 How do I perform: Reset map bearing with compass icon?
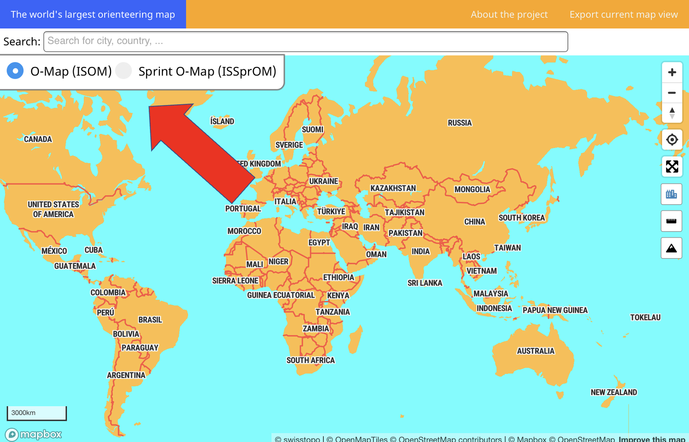[672, 113]
